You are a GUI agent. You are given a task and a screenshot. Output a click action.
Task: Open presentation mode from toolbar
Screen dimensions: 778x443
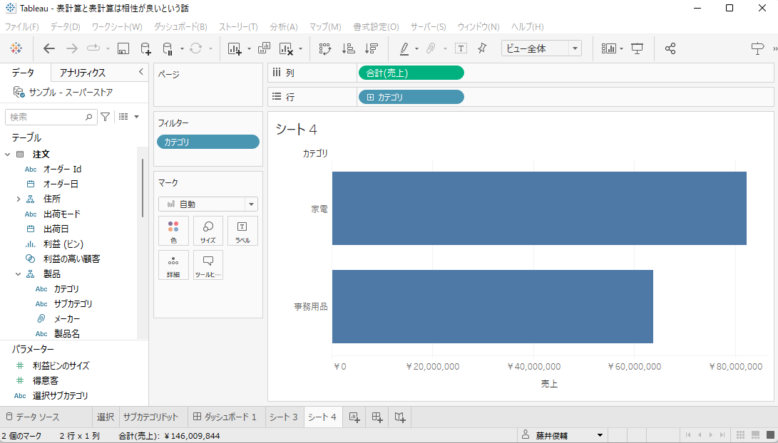click(638, 48)
